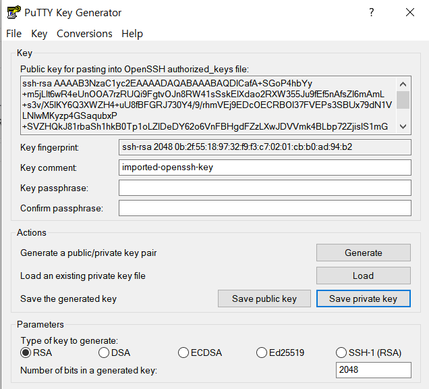
Task: Click 'Number of bits in a generated key:' label
Action: [x=88, y=370]
